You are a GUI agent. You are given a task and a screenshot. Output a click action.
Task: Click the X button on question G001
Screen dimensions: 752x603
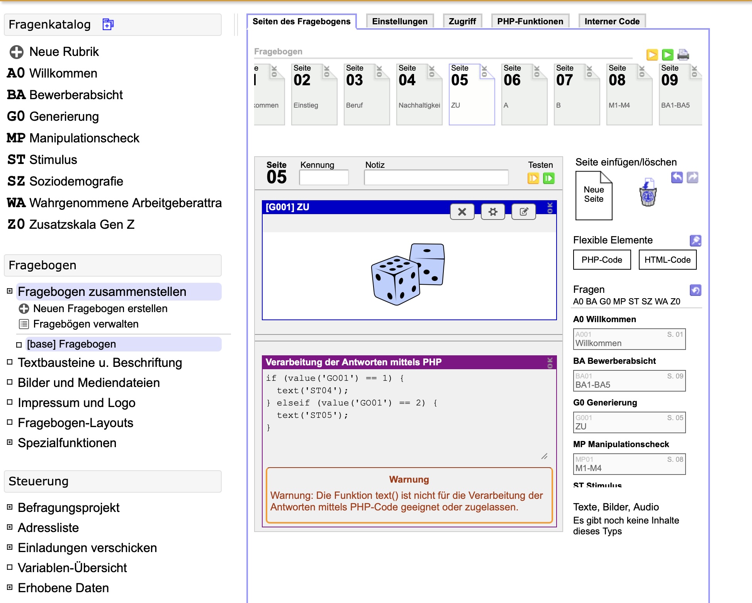[x=462, y=211]
